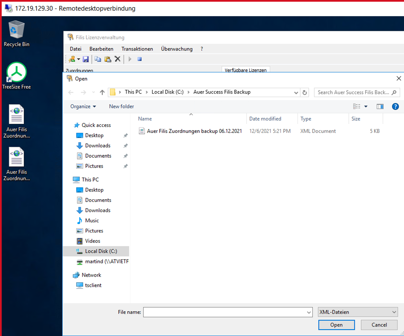Click the user key icon in Filis toolbar

[72, 59]
